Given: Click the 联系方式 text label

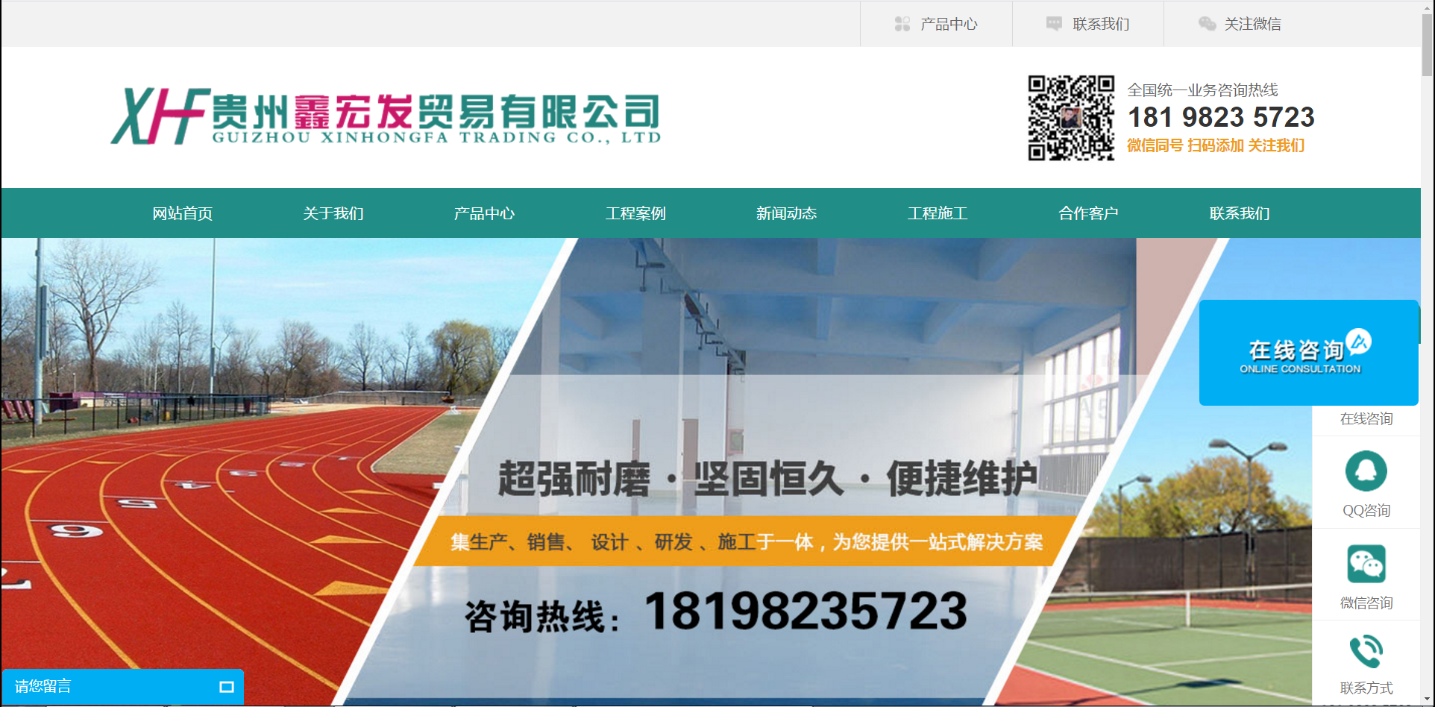Looking at the screenshot, I should [x=1366, y=688].
